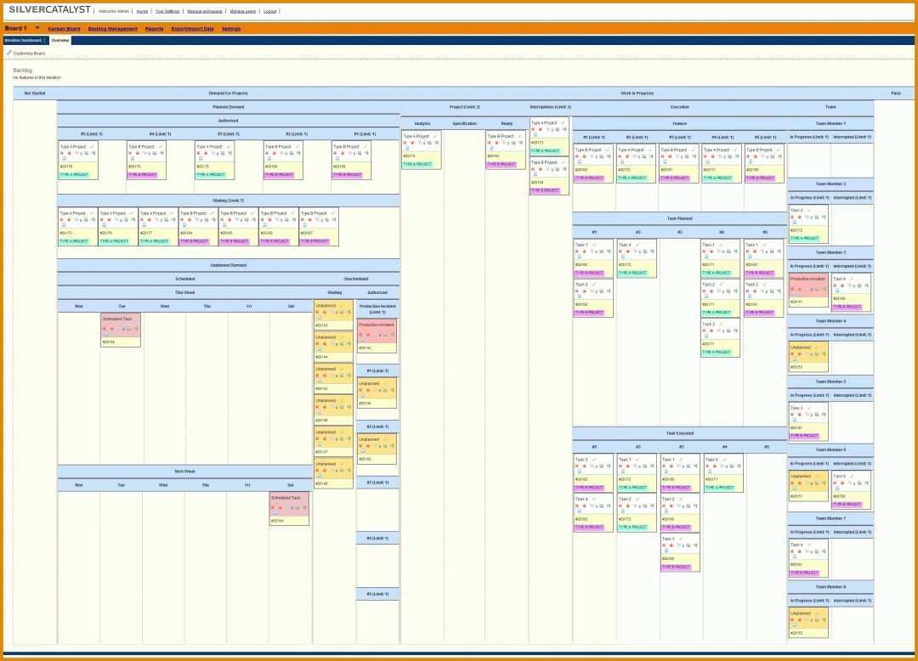
Task: Open Customize Board link
Action: [x=29, y=54]
